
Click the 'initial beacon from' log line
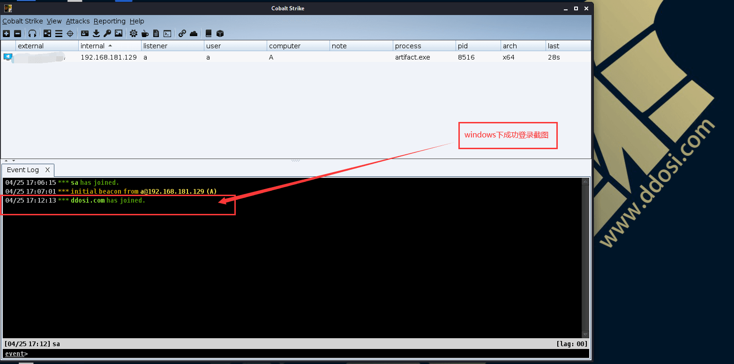click(111, 191)
